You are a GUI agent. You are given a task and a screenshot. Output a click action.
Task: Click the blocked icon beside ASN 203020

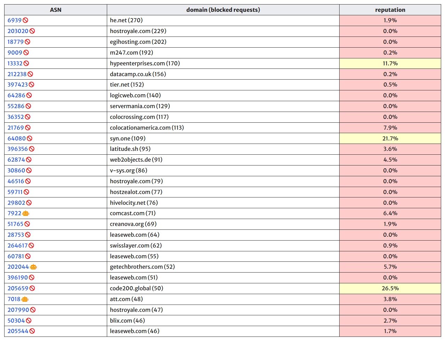coord(32,31)
